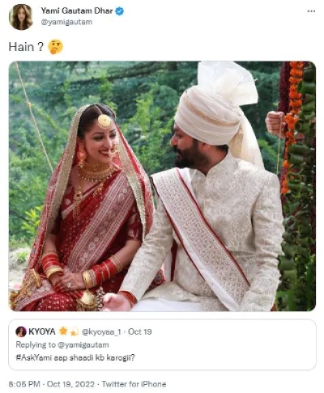Open the @yamigautam handle under the name
The image size is (324, 393).
point(66,22)
